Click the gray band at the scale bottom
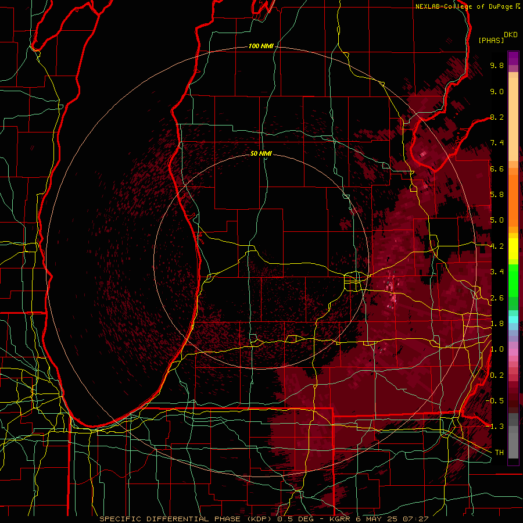This screenshot has height=523, width=523. click(513, 436)
